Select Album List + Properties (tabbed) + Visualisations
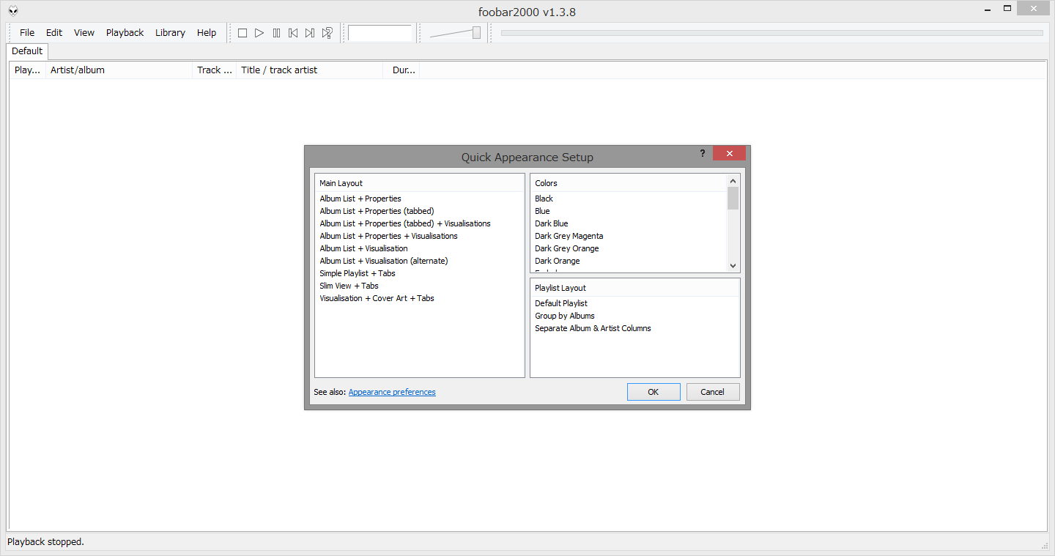This screenshot has height=556, width=1055. tap(405, 223)
